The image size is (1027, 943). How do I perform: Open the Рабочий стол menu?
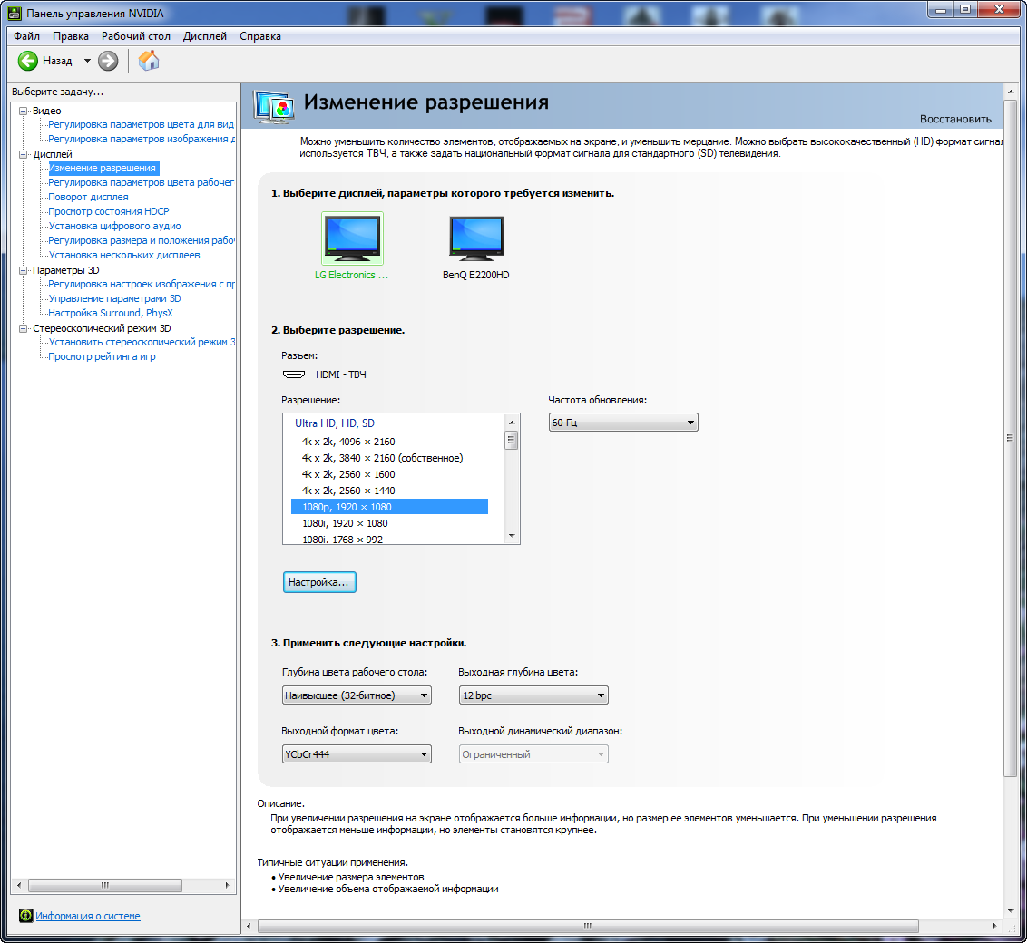point(136,36)
